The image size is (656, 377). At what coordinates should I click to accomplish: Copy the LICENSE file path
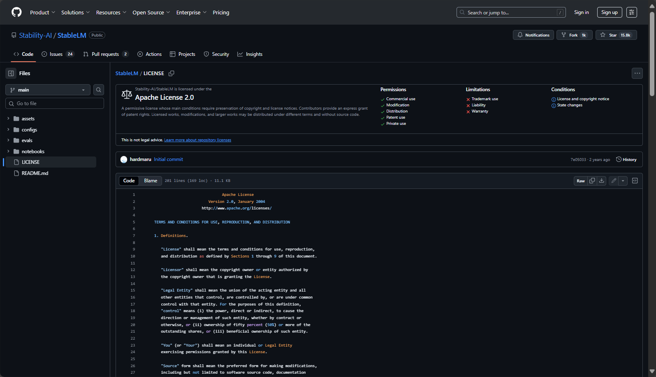[172, 74]
